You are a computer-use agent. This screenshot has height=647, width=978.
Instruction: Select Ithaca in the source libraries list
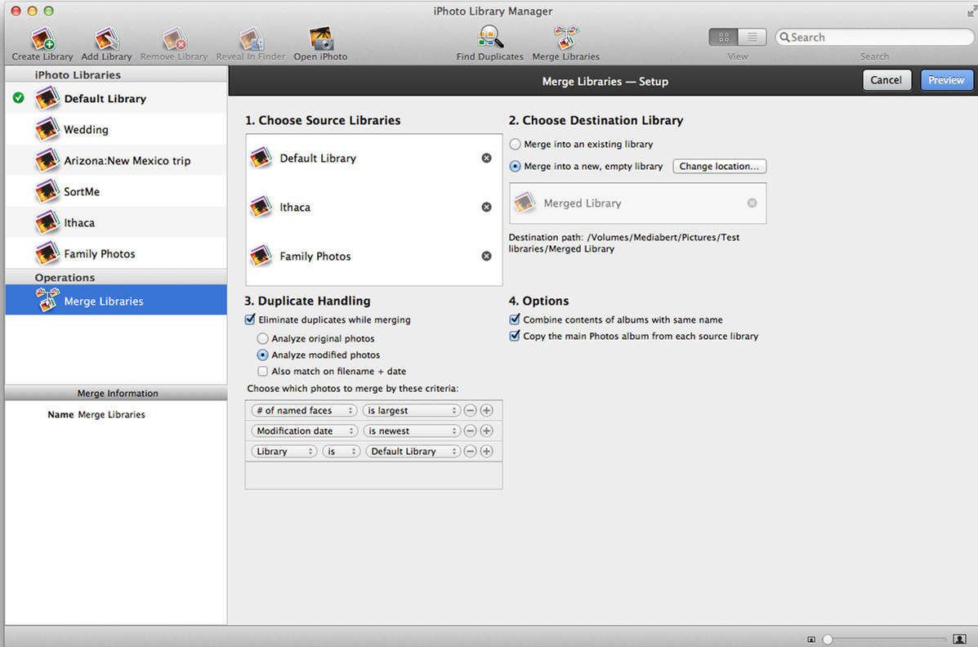pyautogui.click(x=374, y=207)
